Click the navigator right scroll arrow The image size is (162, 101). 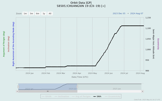(x=143, y=91)
